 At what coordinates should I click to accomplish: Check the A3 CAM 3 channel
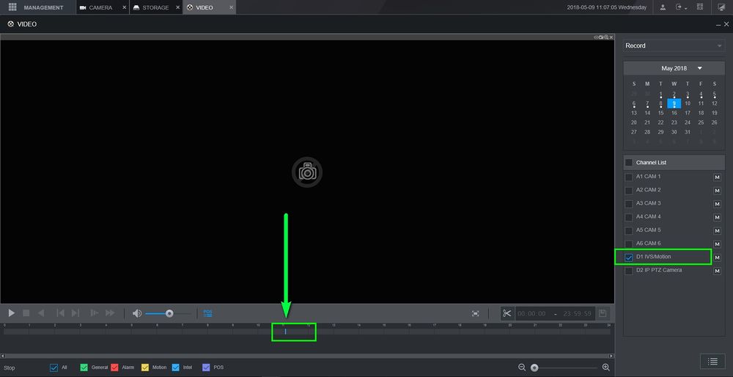[629, 204]
